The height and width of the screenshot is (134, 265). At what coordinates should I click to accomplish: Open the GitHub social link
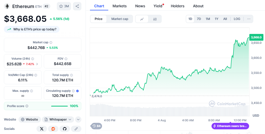[65, 129]
